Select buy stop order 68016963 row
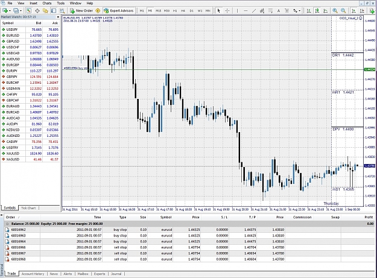The image size is (377, 278). point(189,235)
